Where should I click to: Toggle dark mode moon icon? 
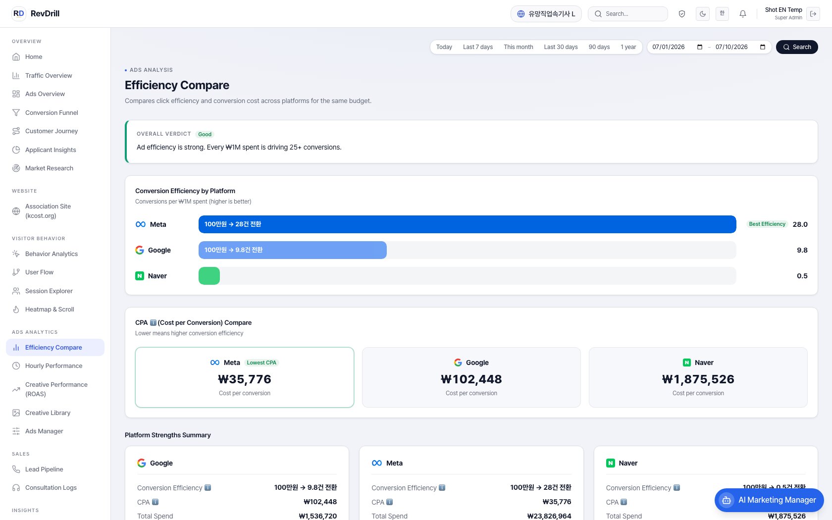tap(703, 14)
